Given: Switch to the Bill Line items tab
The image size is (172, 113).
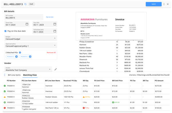Looking at the screenshot, I should [14, 75].
